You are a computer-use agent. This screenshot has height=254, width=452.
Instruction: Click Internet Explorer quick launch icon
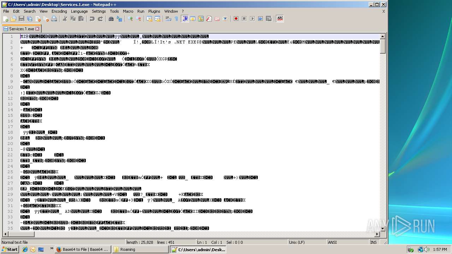[25, 249]
